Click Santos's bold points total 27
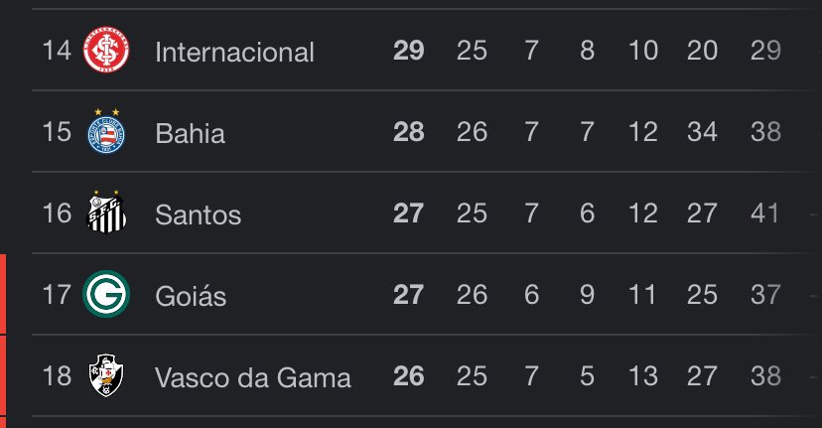This screenshot has width=822, height=428. (408, 214)
